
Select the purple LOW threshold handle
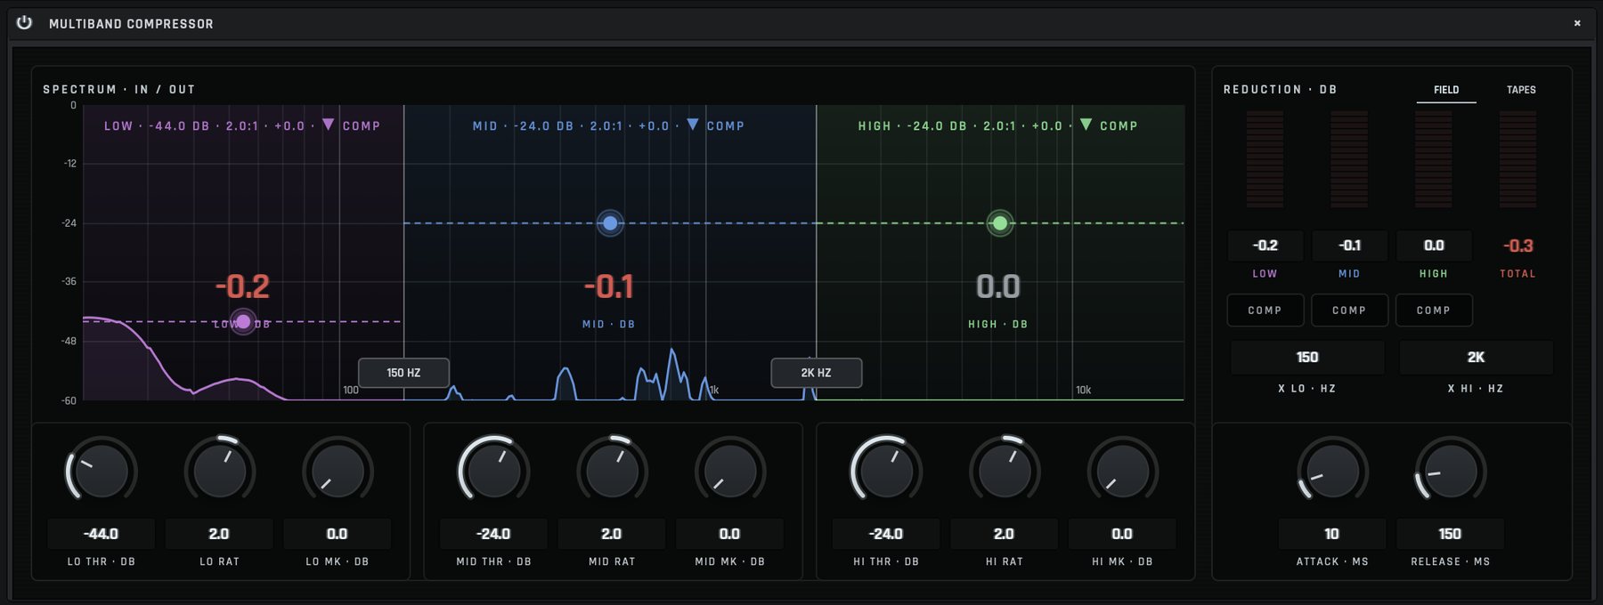click(243, 321)
